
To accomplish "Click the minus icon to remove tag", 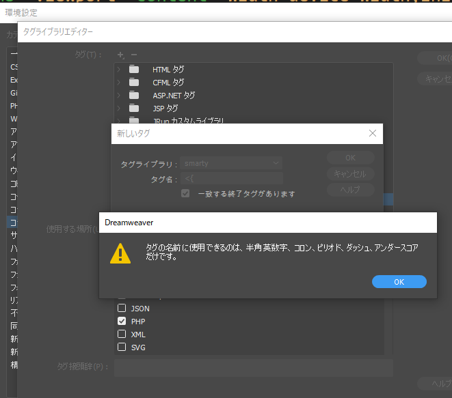I will tap(134, 55).
